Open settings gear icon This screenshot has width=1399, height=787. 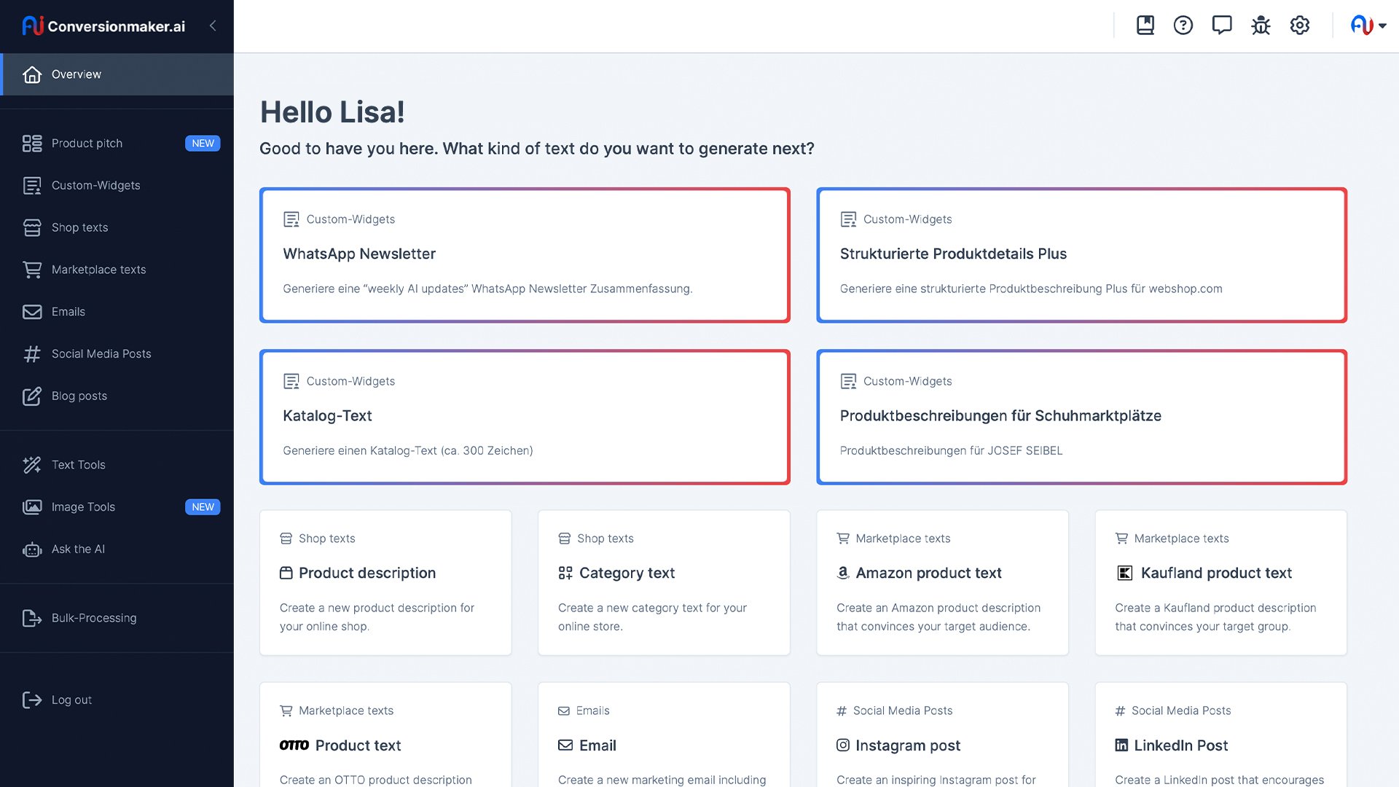point(1300,26)
